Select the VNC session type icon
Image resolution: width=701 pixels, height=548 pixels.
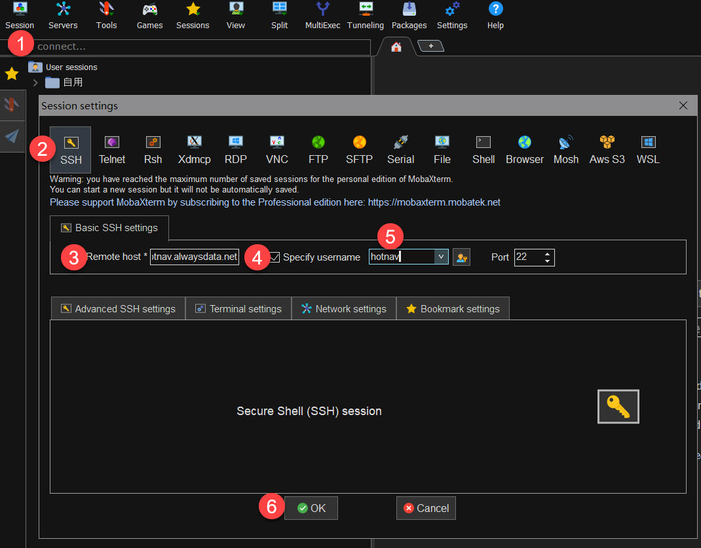[x=276, y=149]
